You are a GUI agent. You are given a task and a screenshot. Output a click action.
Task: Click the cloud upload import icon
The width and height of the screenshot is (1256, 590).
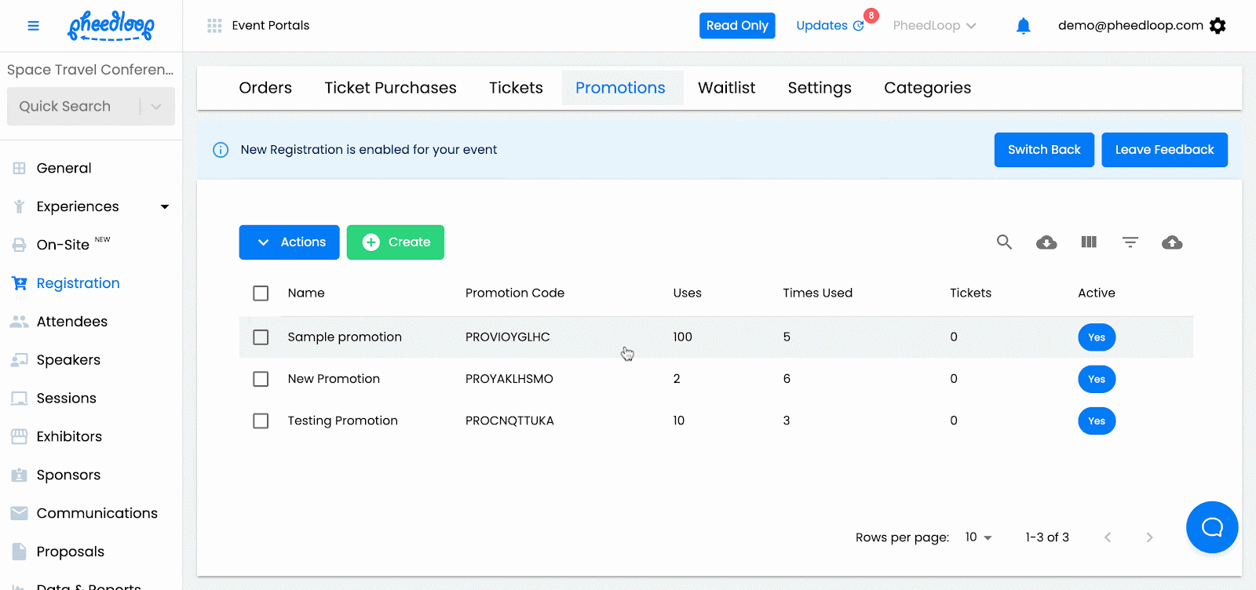(1172, 242)
